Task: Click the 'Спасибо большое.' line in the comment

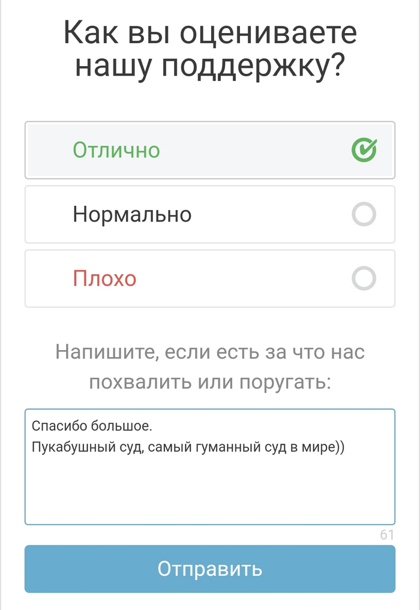Action: [x=92, y=427]
